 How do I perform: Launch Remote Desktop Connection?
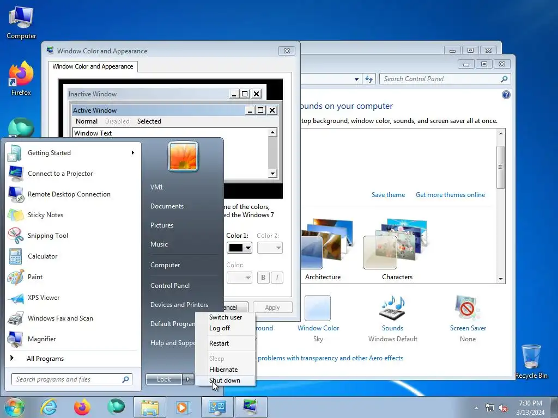click(72, 194)
